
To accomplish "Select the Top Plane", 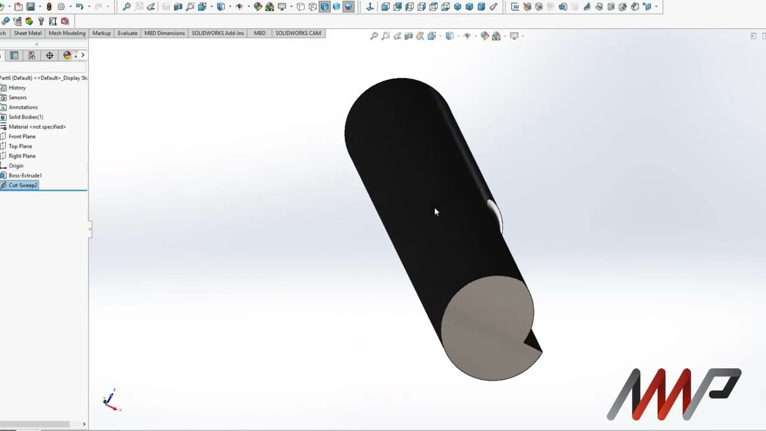I will click(20, 146).
